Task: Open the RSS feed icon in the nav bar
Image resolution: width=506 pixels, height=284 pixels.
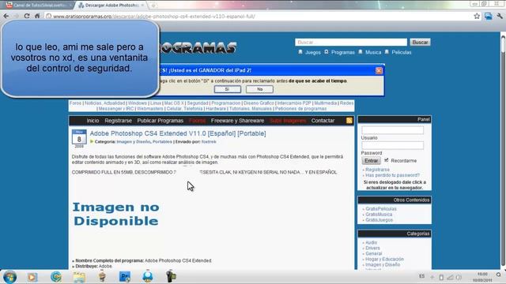Action: [x=349, y=121]
